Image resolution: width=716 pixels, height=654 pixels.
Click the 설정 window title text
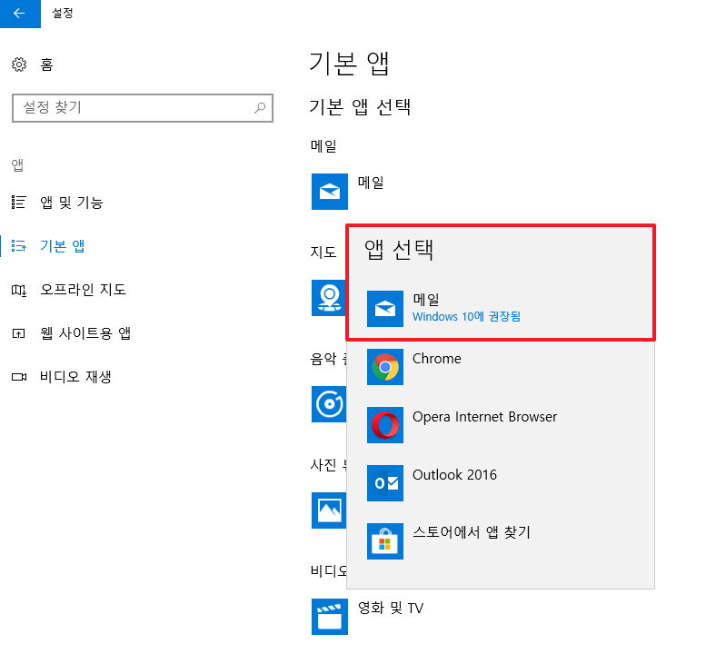63,14
